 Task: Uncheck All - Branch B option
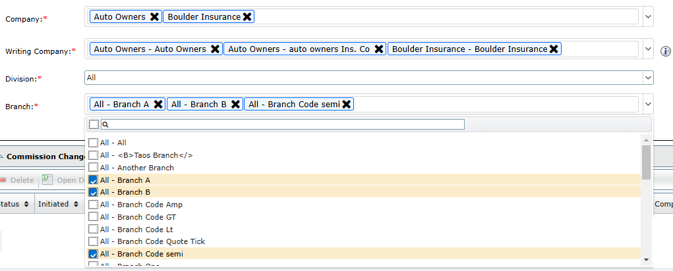tap(93, 192)
